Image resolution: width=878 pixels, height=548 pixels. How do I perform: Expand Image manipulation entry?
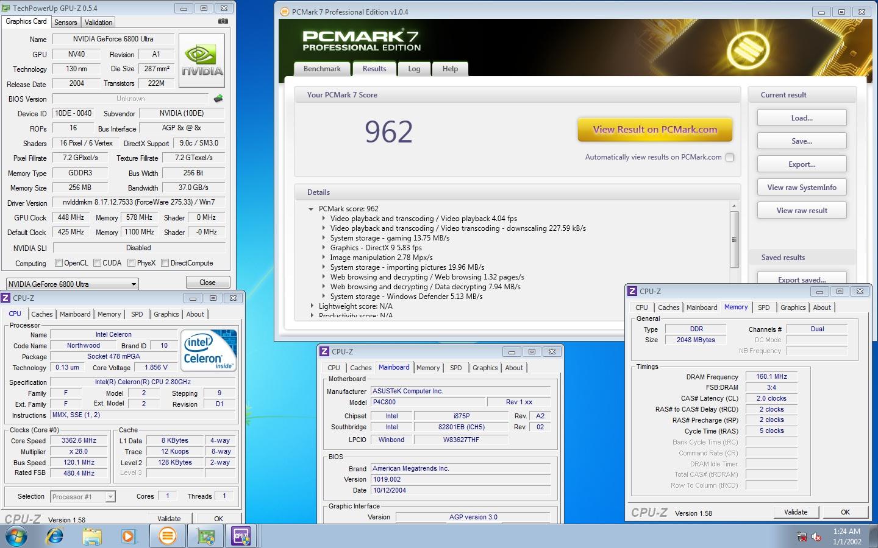click(x=324, y=258)
